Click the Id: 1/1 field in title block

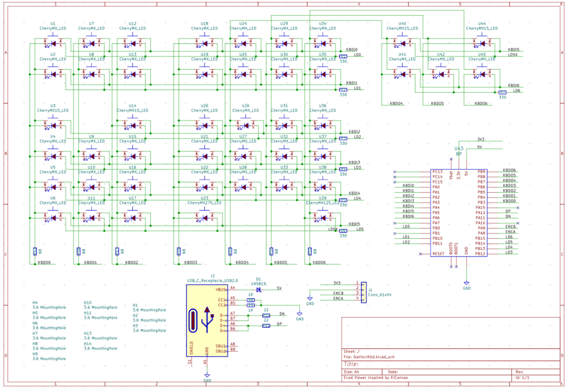click(x=523, y=377)
